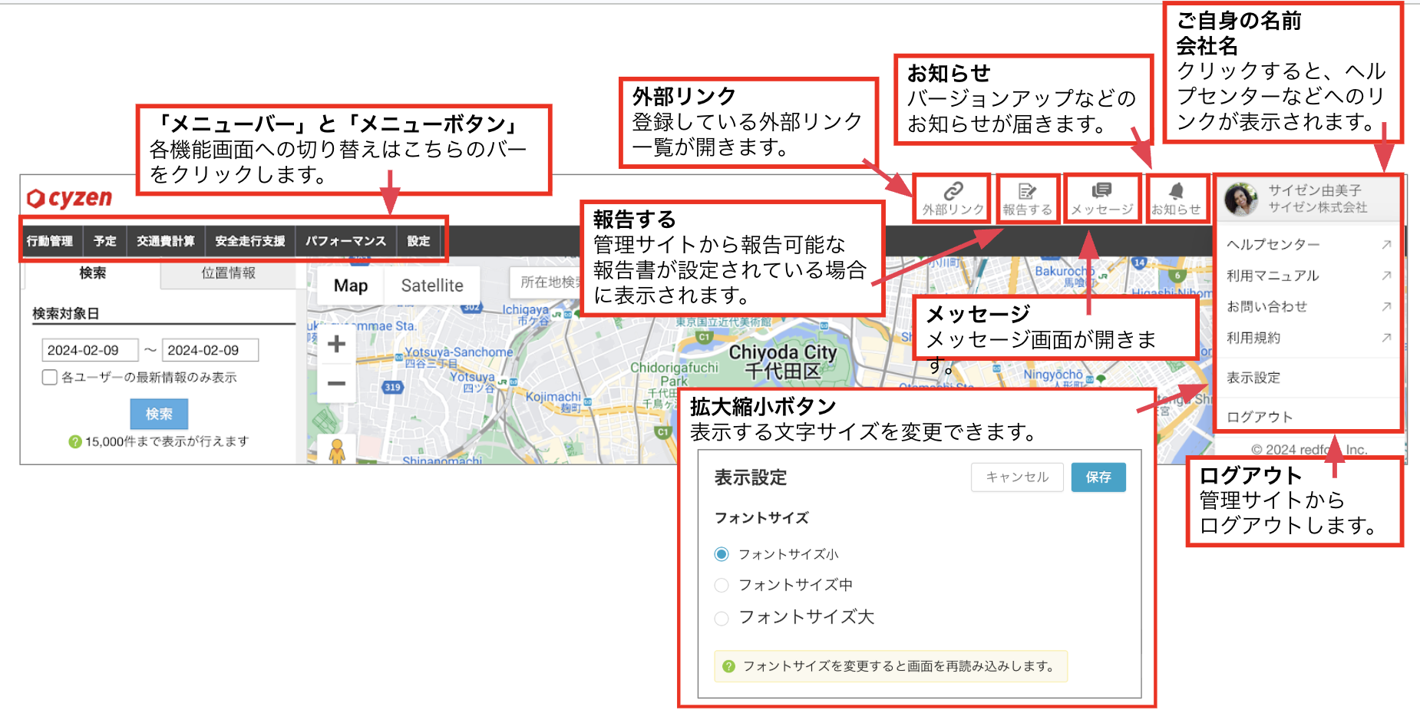Click the start date field 2024-02-09

(90, 350)
